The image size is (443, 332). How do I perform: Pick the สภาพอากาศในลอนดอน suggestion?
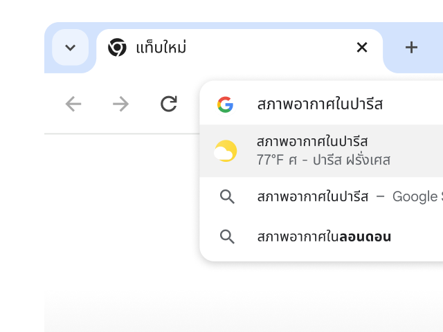click(x=324, y=237)
